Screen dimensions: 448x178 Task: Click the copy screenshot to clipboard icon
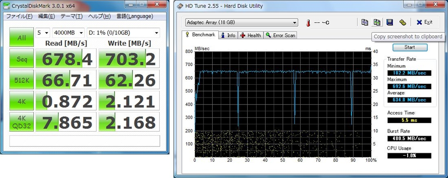pos(377,22)
